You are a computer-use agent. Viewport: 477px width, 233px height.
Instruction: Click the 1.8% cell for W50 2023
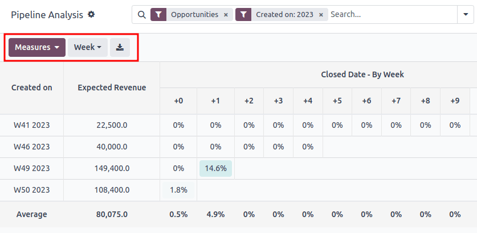tap(178, 190)
